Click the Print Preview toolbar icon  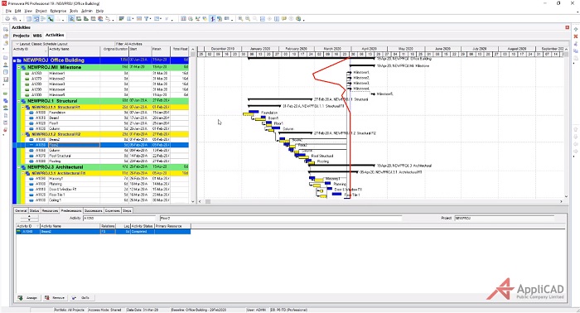15,19
